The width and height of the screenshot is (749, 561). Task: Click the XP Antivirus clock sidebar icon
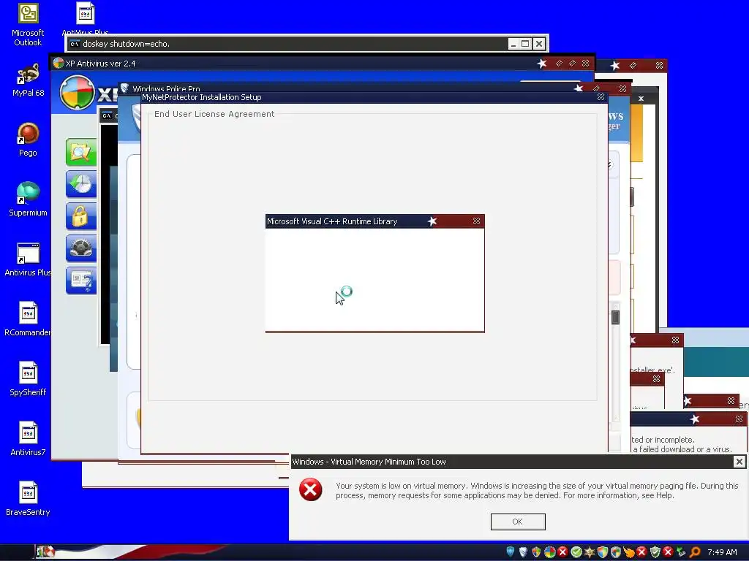80,184
